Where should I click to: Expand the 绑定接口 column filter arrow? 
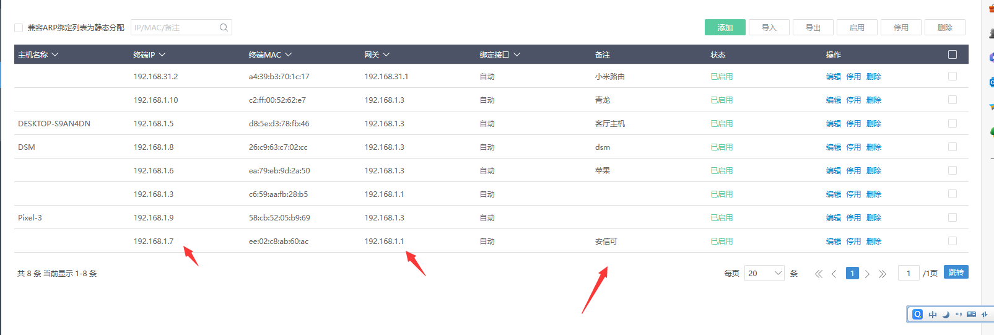pyautogui.click(x=517, y=54)
